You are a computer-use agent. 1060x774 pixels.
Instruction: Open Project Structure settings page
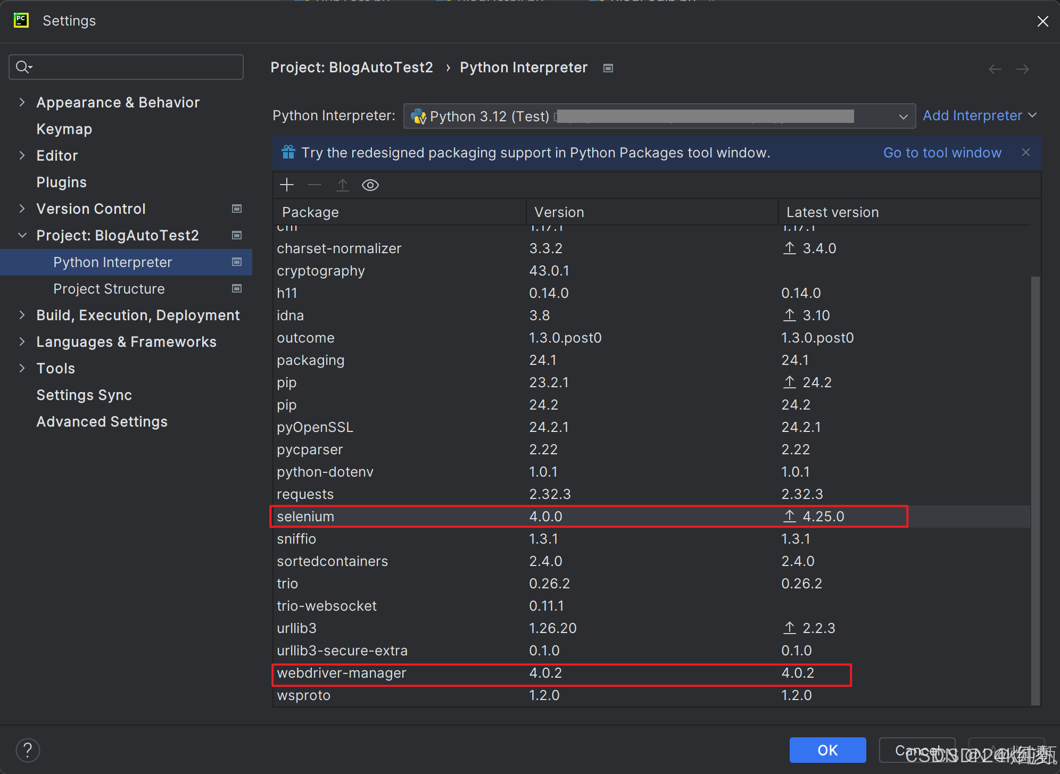[x=109, y=288]
